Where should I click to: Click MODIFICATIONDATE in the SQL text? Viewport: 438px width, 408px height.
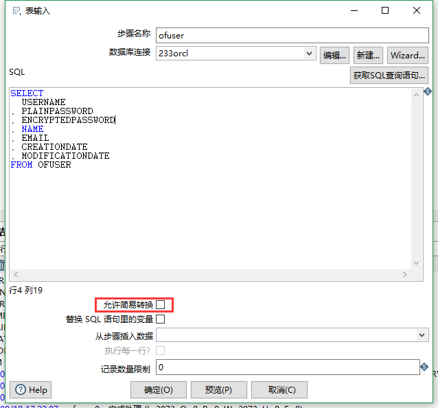(x=65, y=156)
